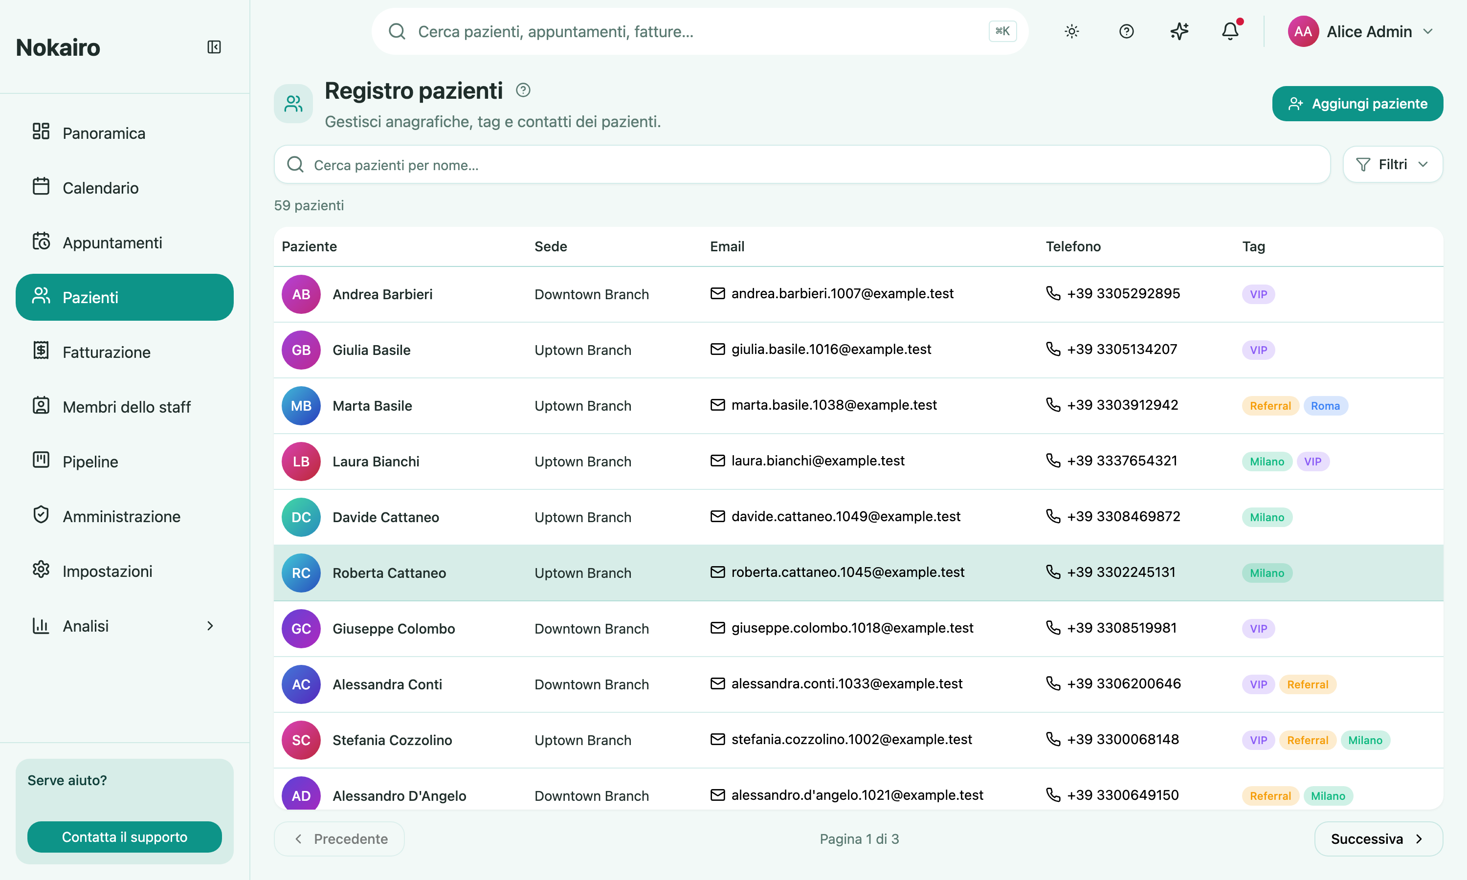This screenshot has width=1467, height=880.
Task: Click email marta.basile.1038@example.test
Action: click(834, 405)
